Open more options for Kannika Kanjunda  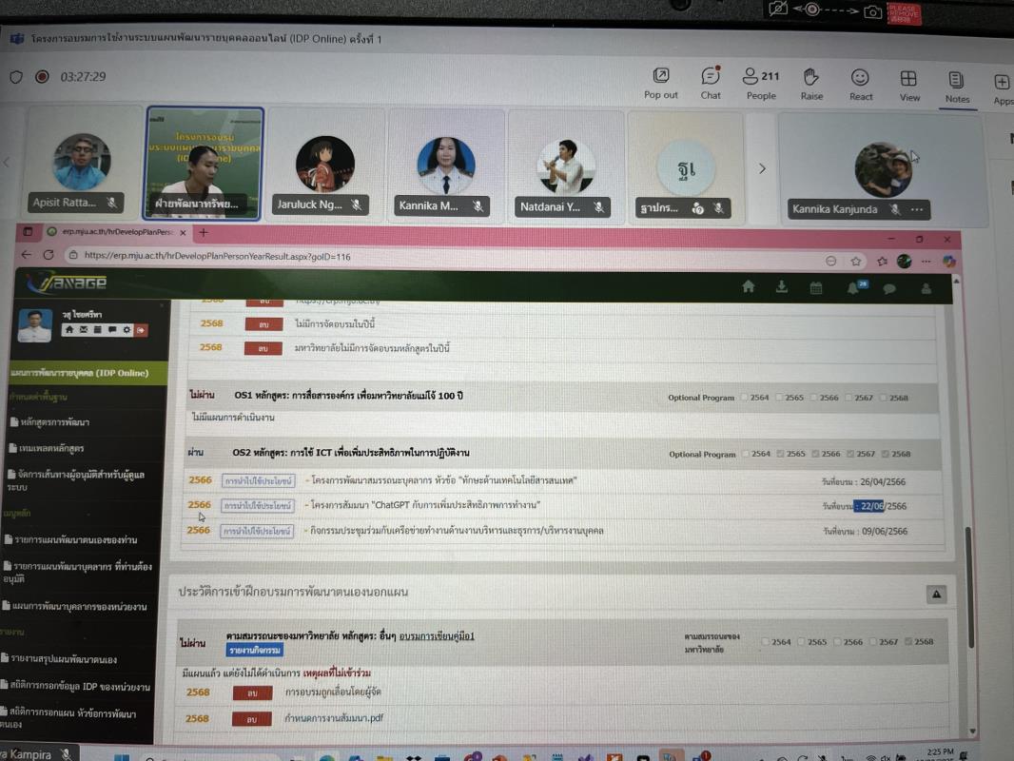click(x=917, y=209)
